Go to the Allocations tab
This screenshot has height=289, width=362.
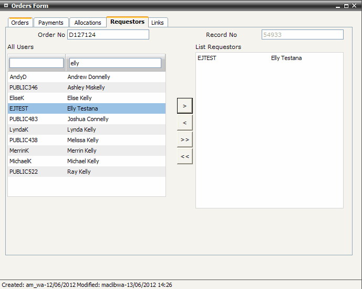88,23
